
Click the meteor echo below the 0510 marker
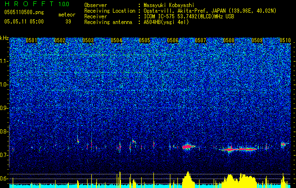[x=284, y=144]
